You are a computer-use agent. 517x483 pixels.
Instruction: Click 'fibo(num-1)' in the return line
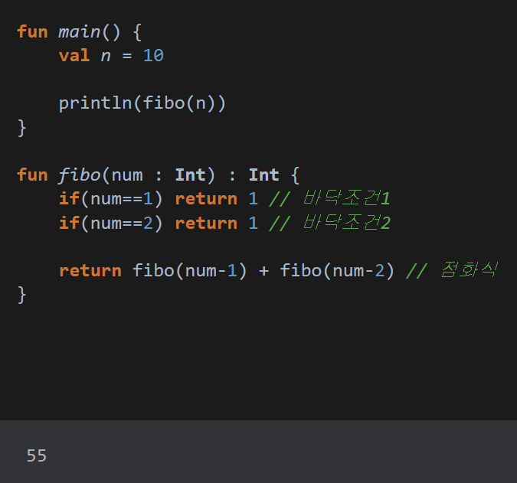tap(189, 271)
